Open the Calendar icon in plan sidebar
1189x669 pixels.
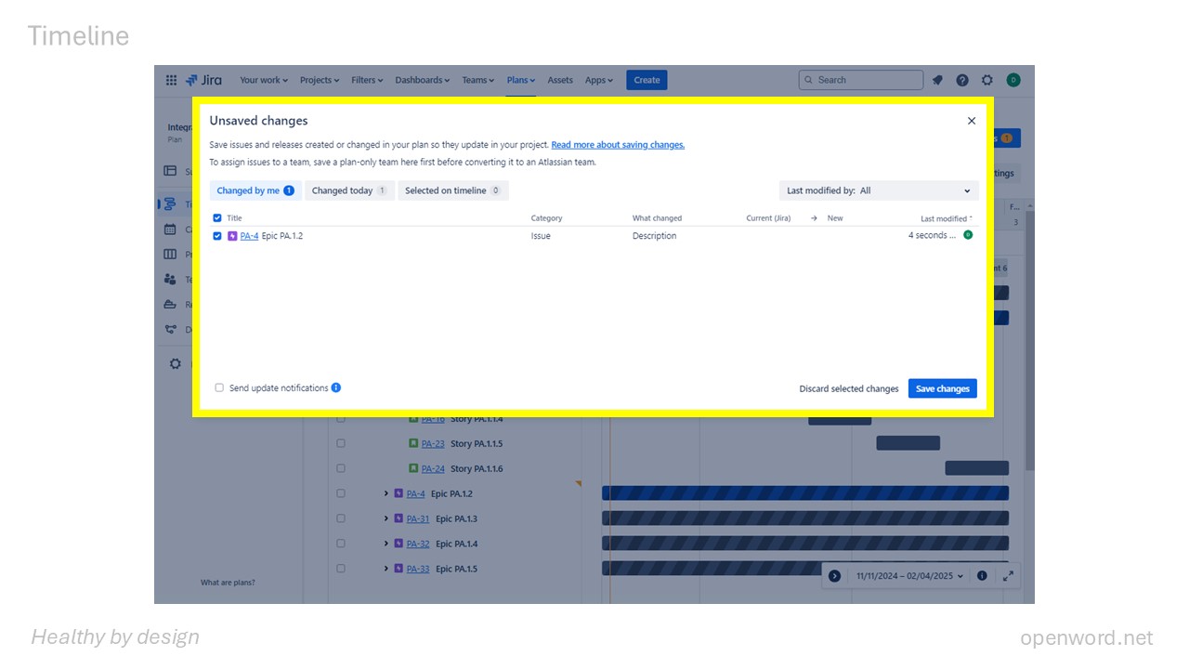170,230
